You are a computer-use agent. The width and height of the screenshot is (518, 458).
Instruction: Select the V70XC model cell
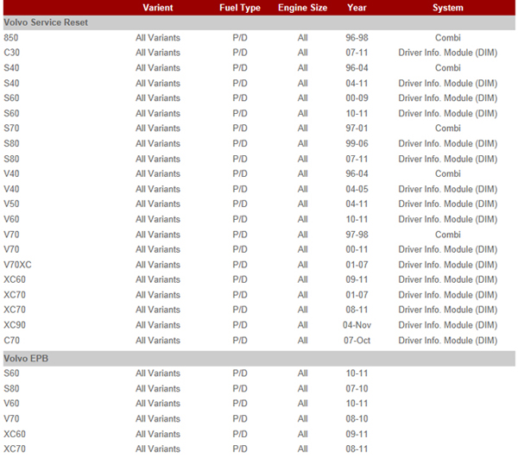tap(17, 265)
